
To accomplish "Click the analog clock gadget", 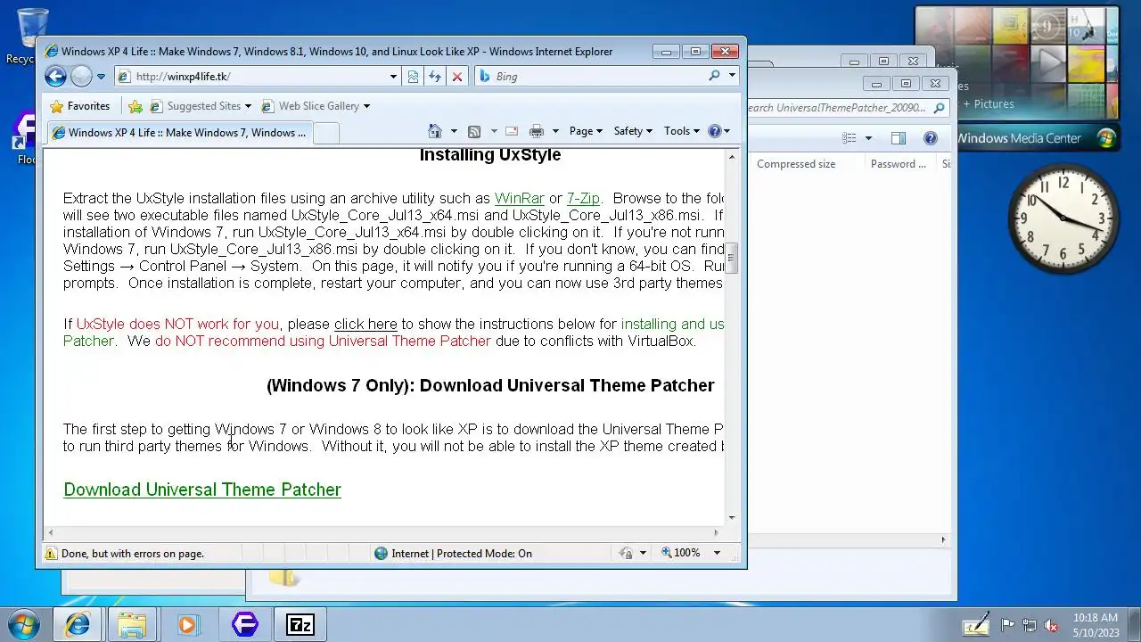I will click(1063, 218).
